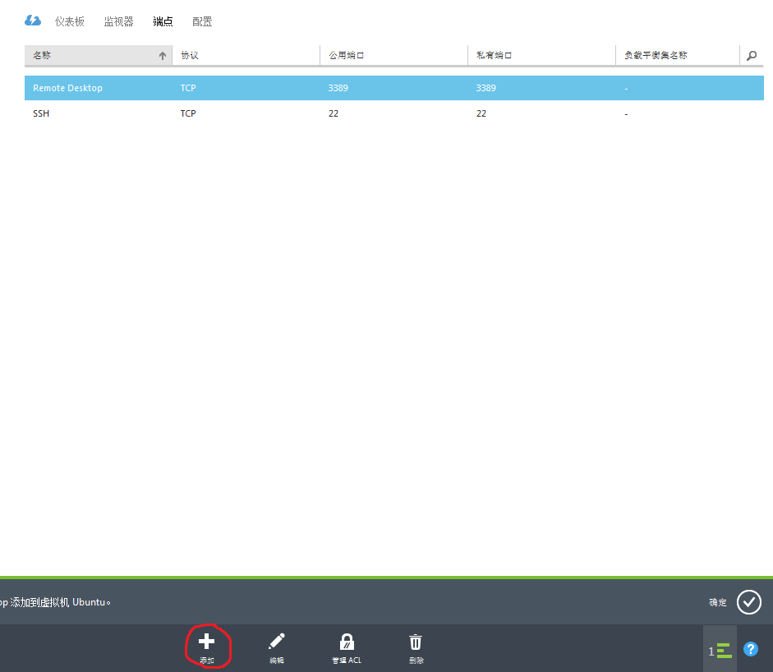Image resolution: width=773 pixels, height=672 pixels.
Task: Select the 端点 tab
Action: point(163,21)
